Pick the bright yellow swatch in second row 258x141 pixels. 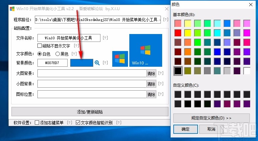point(188,33)
